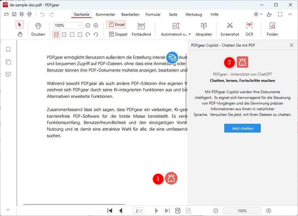This screenshot has width=298, height=216.
Task: Open the Finden search tool
Action: (x=272, y=29)
